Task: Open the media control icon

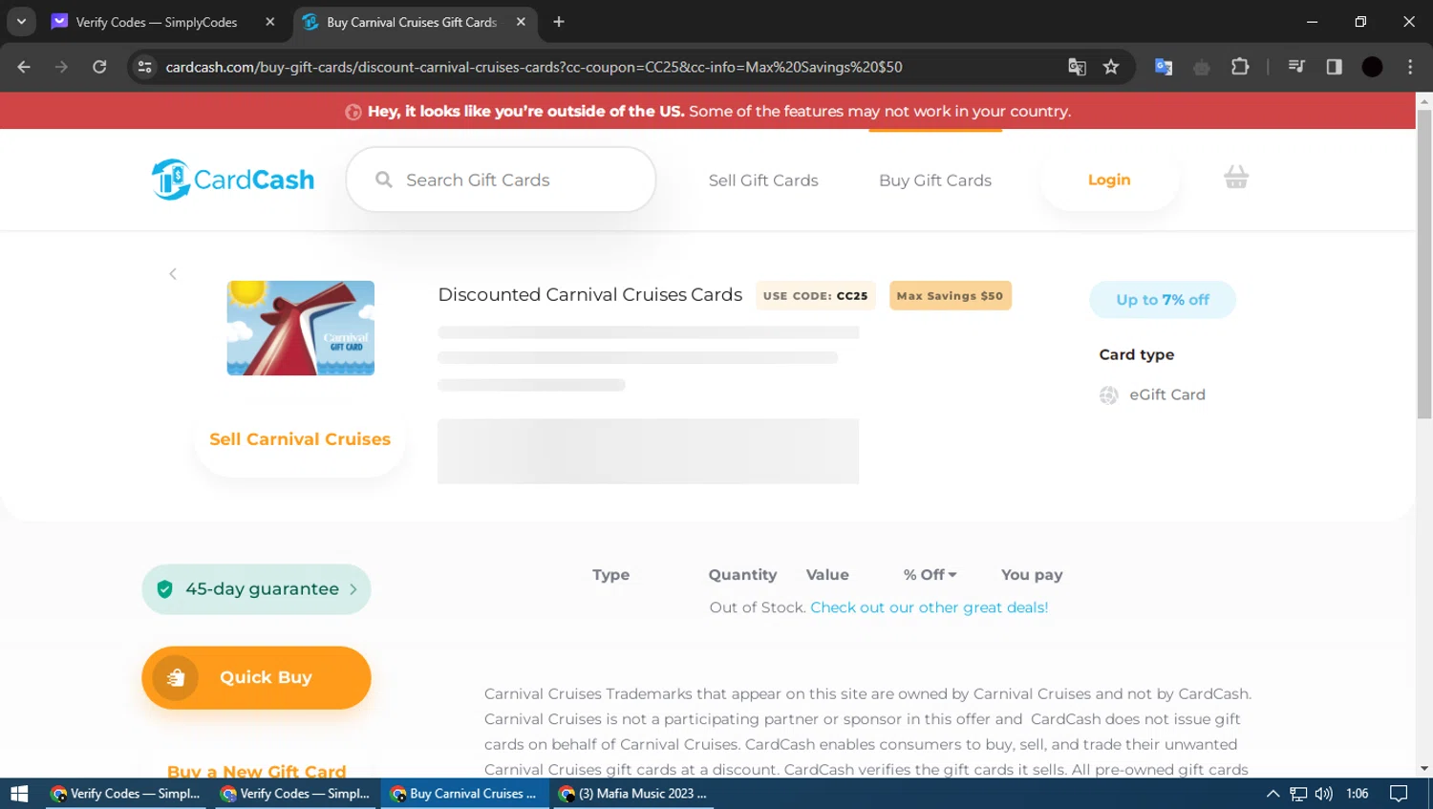Action: [x=1296, y=67]
